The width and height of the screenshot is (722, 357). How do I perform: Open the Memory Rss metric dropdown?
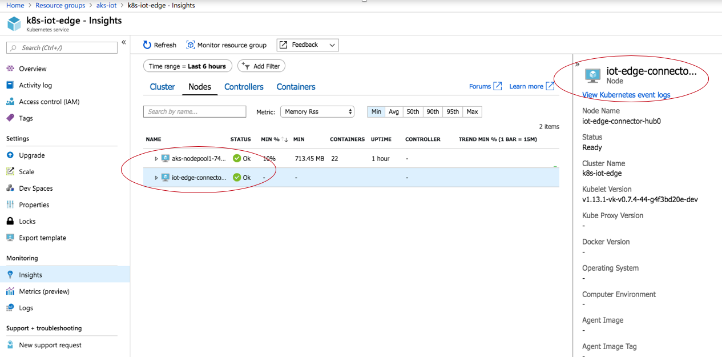(317, 111)
